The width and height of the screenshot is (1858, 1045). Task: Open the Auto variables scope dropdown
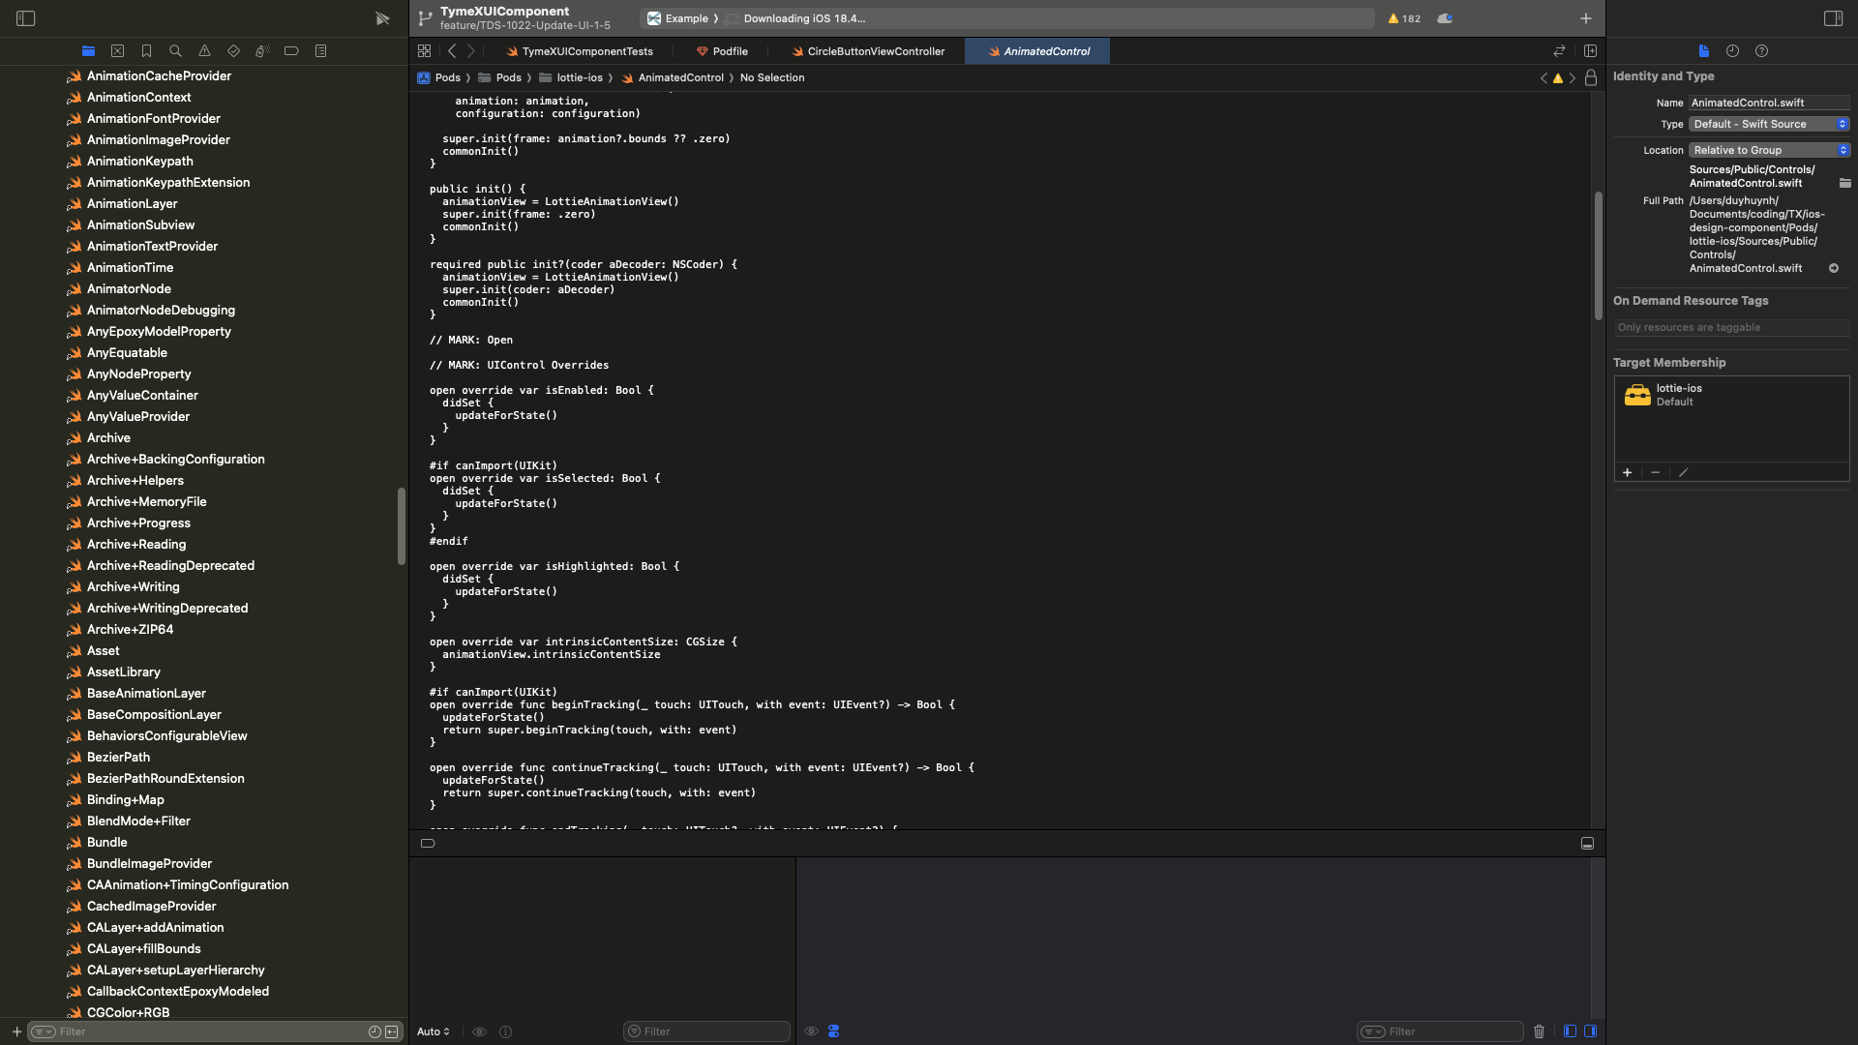click(x=433, y=1031)
